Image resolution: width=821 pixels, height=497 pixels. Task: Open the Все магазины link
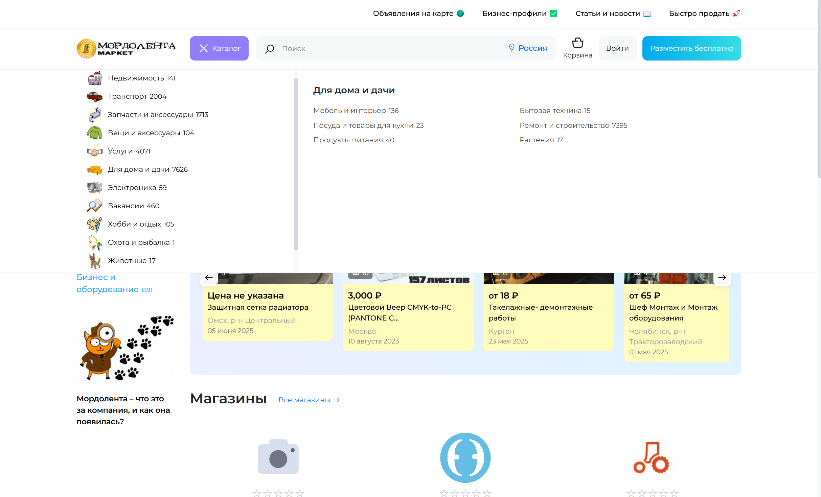(x=309, y=400)
